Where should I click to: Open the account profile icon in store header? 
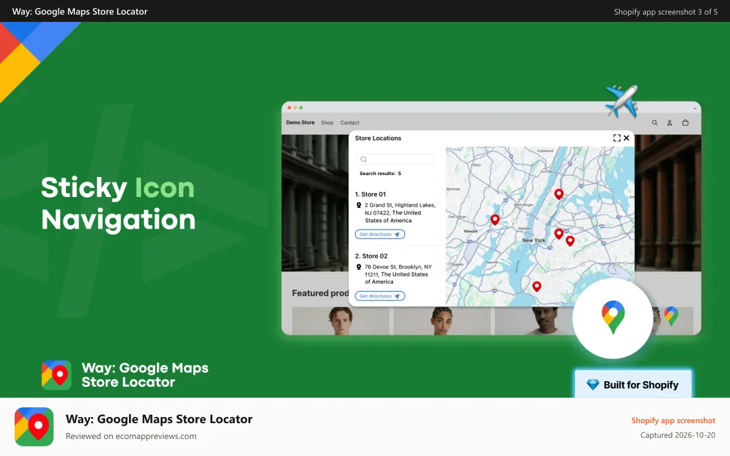point(670,123)
